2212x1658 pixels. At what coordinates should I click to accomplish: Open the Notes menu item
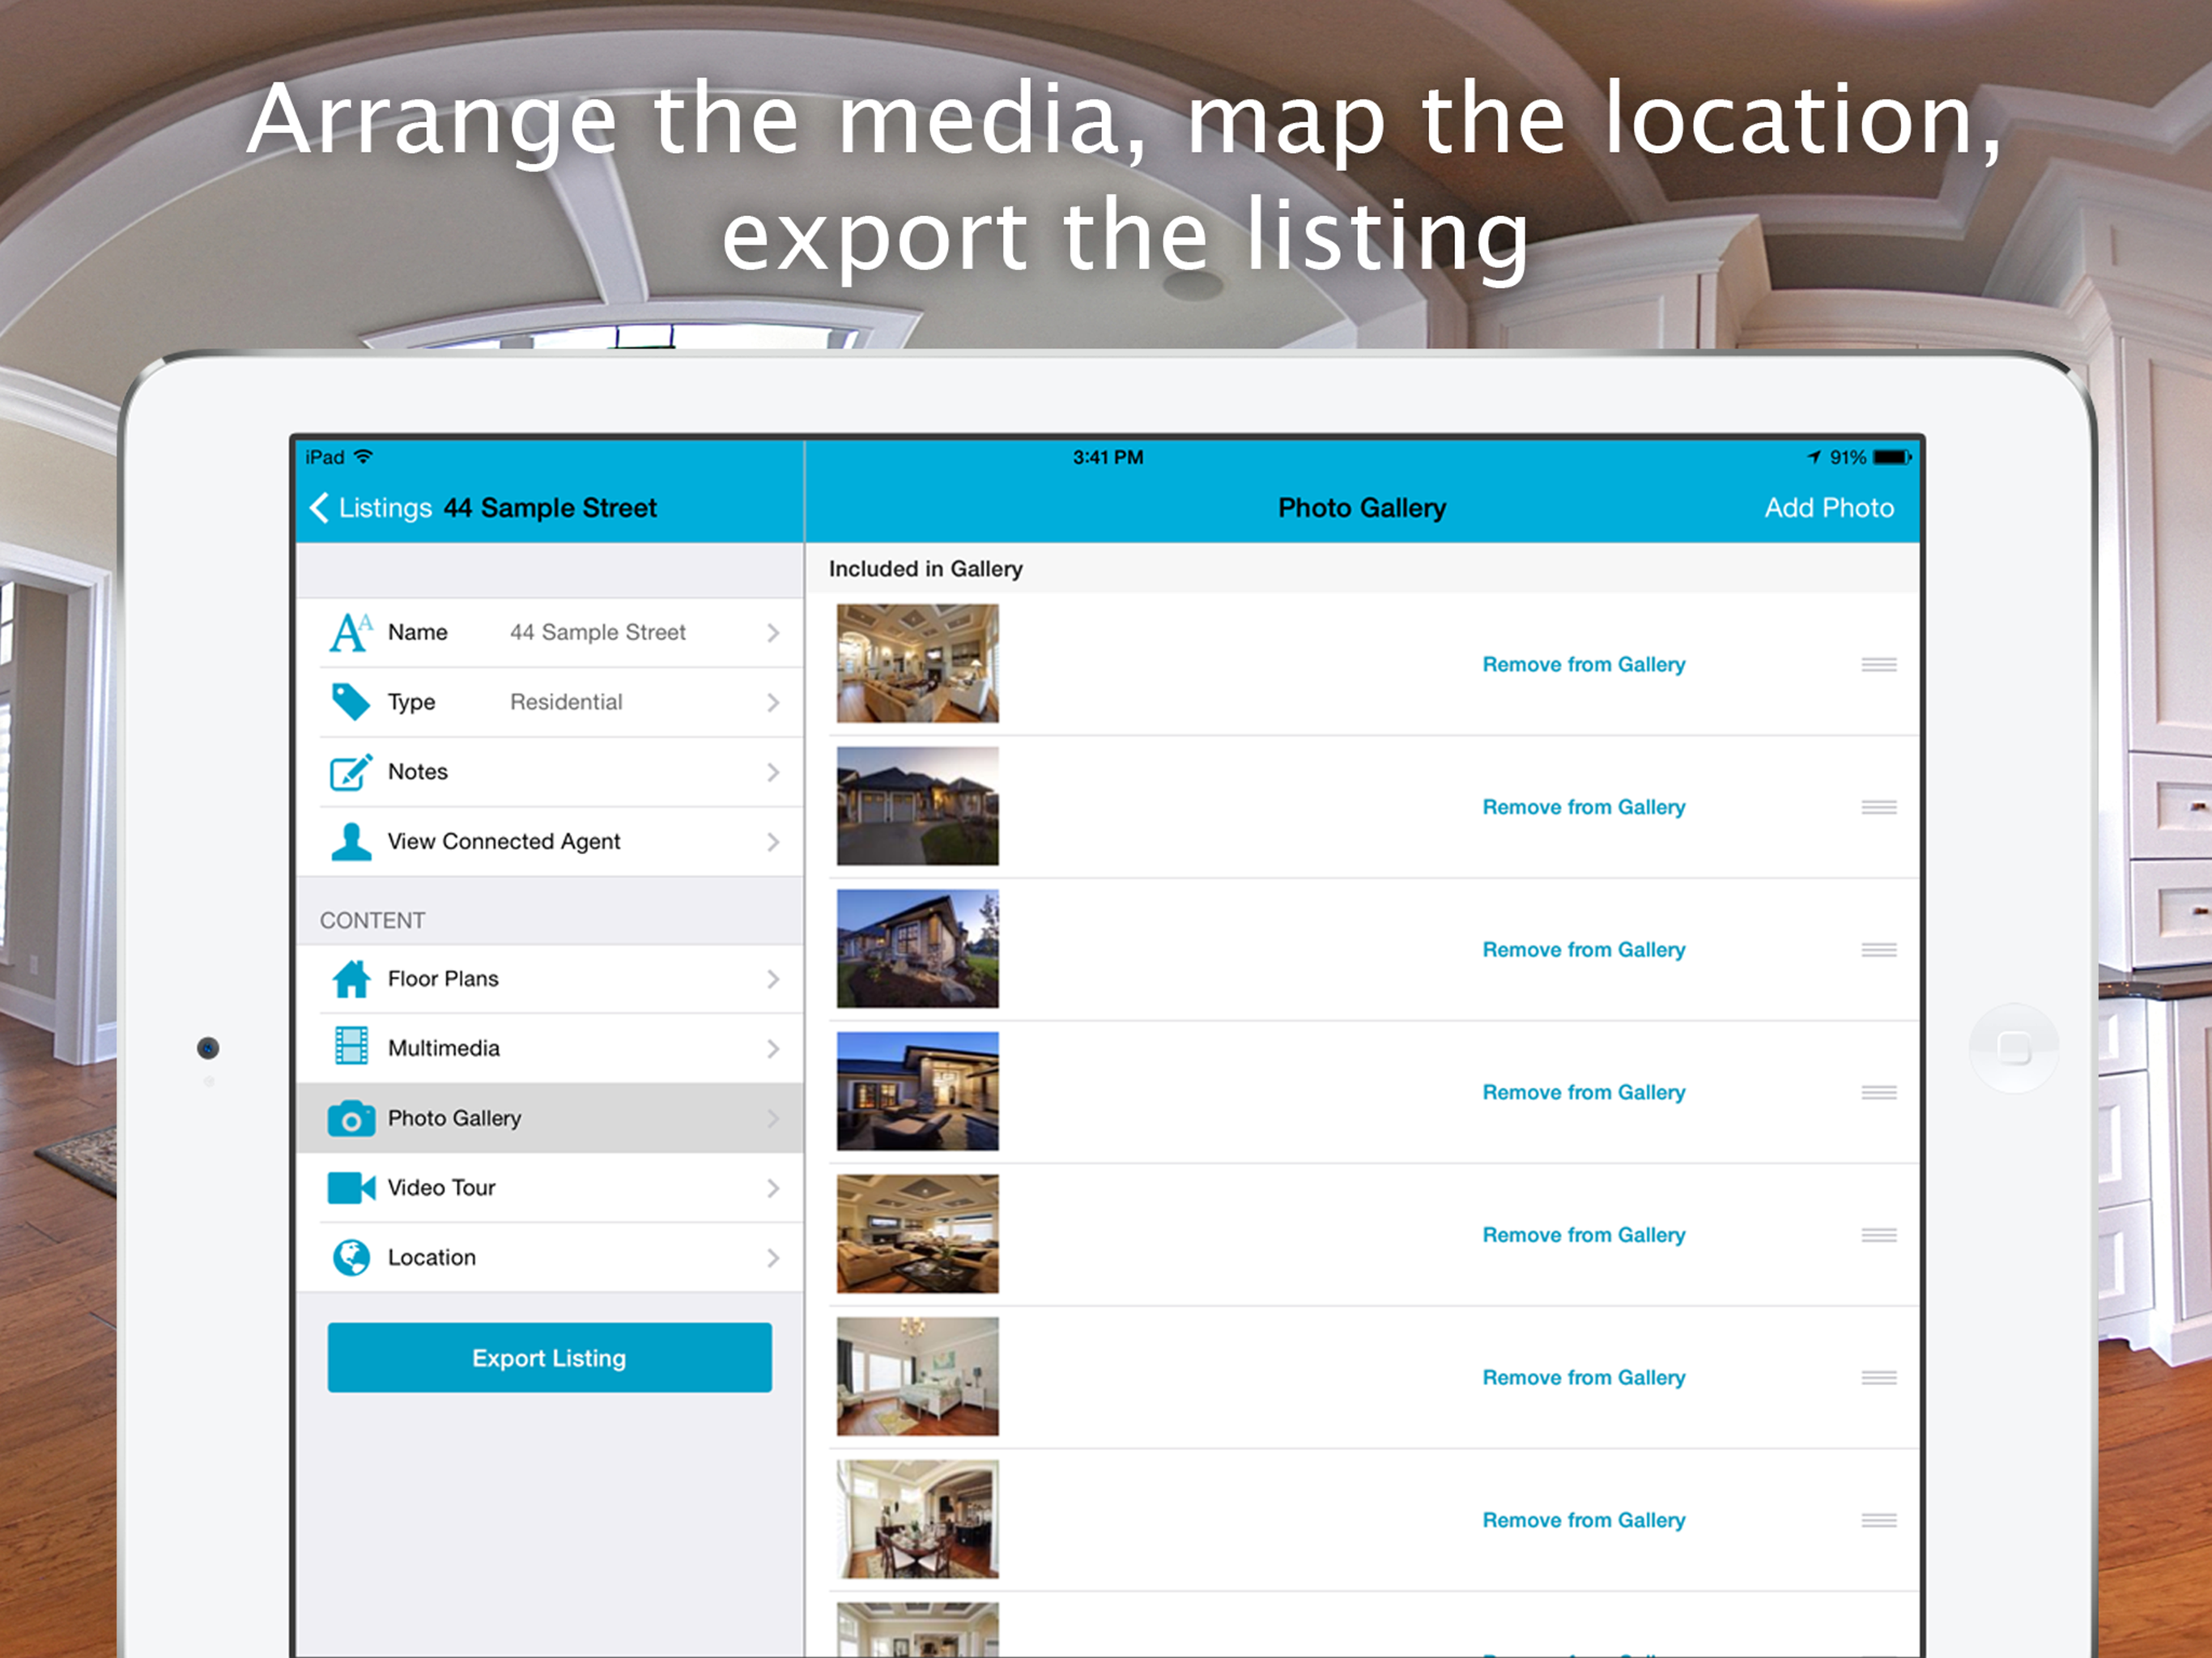click(x=550, y=772)
